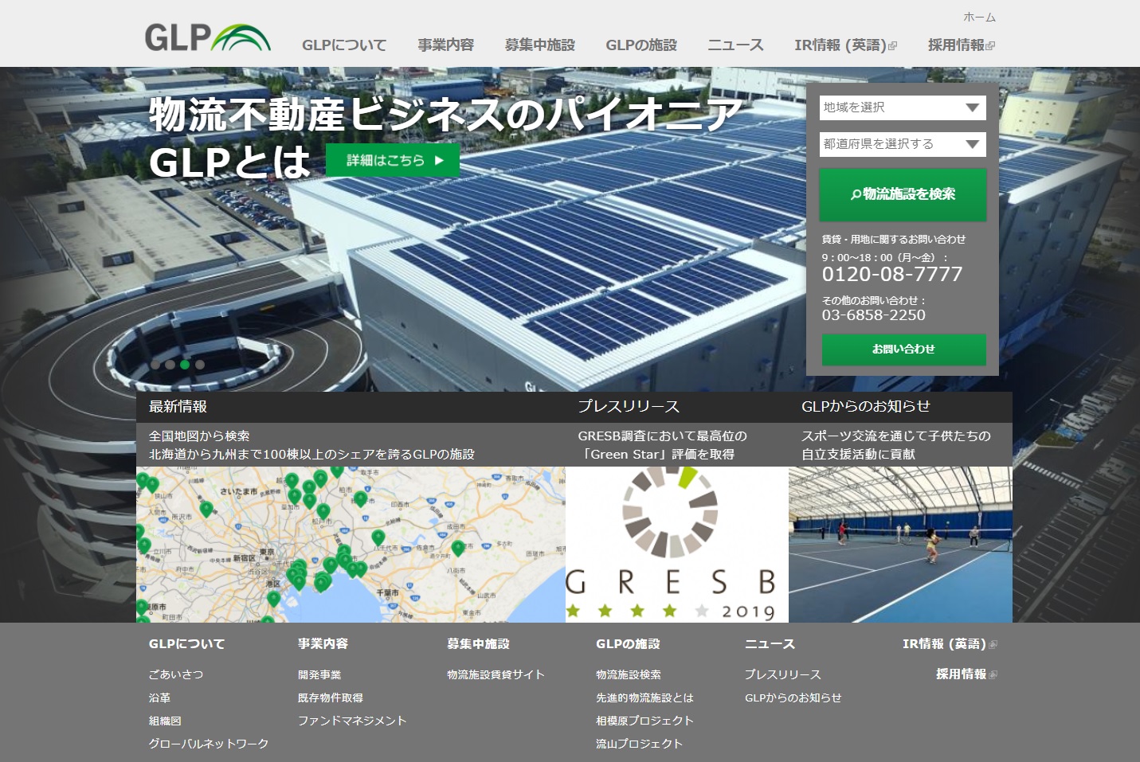Open 採用情報 in top navigation
The width and height of the screenshot is (1140, 762).
pos(961,45)
